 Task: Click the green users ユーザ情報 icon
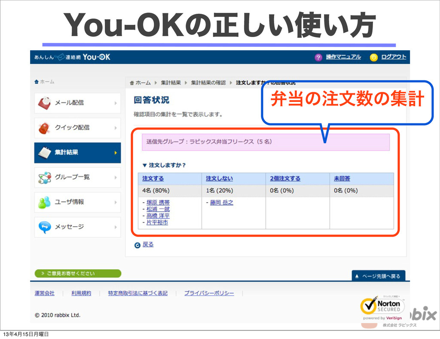(44, 202)
